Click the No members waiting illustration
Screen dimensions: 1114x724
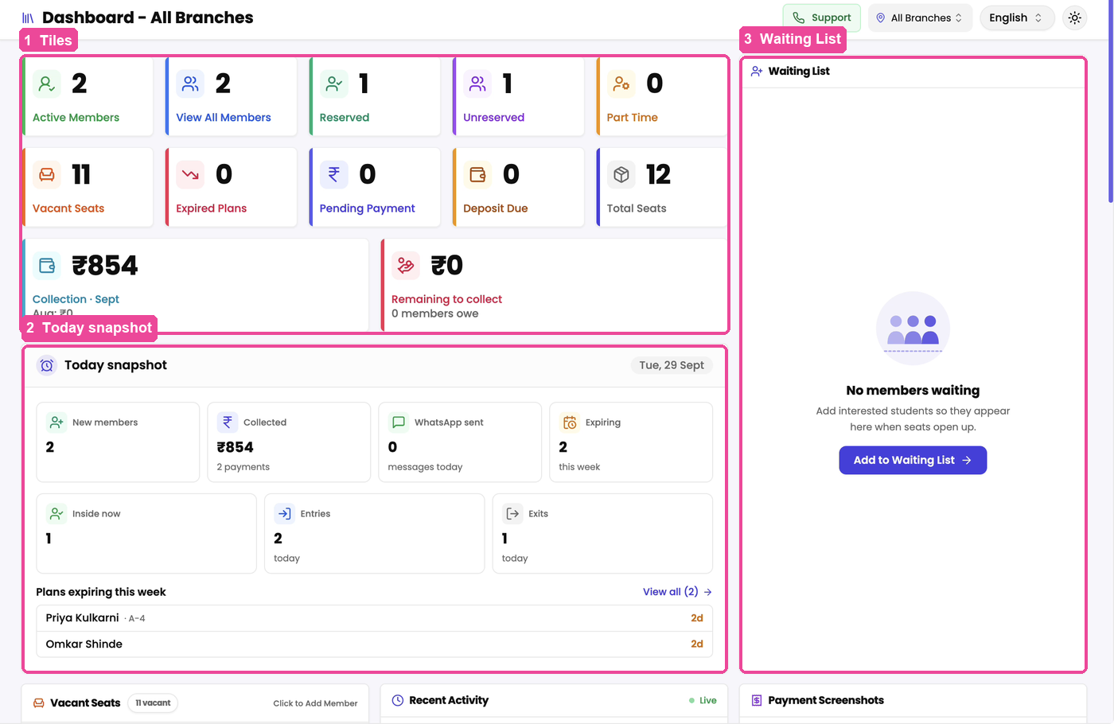pos(913,329)
